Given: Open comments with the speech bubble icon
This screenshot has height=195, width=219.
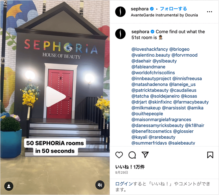Looking at the screenshot, I should click(x=132, y=155).
